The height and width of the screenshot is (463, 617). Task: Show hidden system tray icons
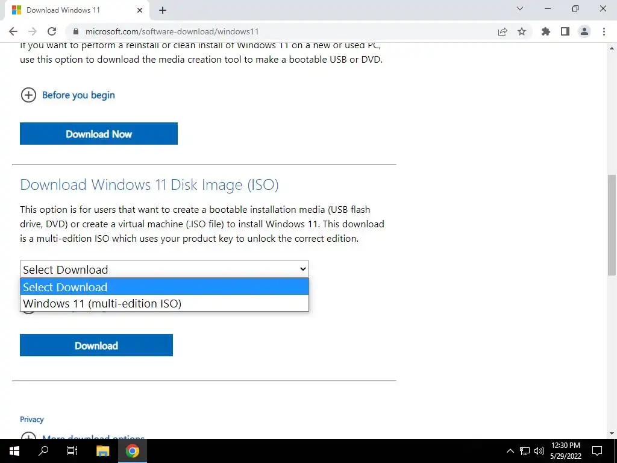510,451
